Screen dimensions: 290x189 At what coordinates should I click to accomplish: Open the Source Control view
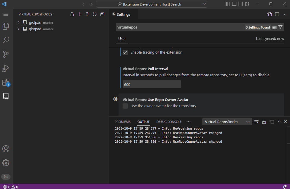click(x=6, y=54)
